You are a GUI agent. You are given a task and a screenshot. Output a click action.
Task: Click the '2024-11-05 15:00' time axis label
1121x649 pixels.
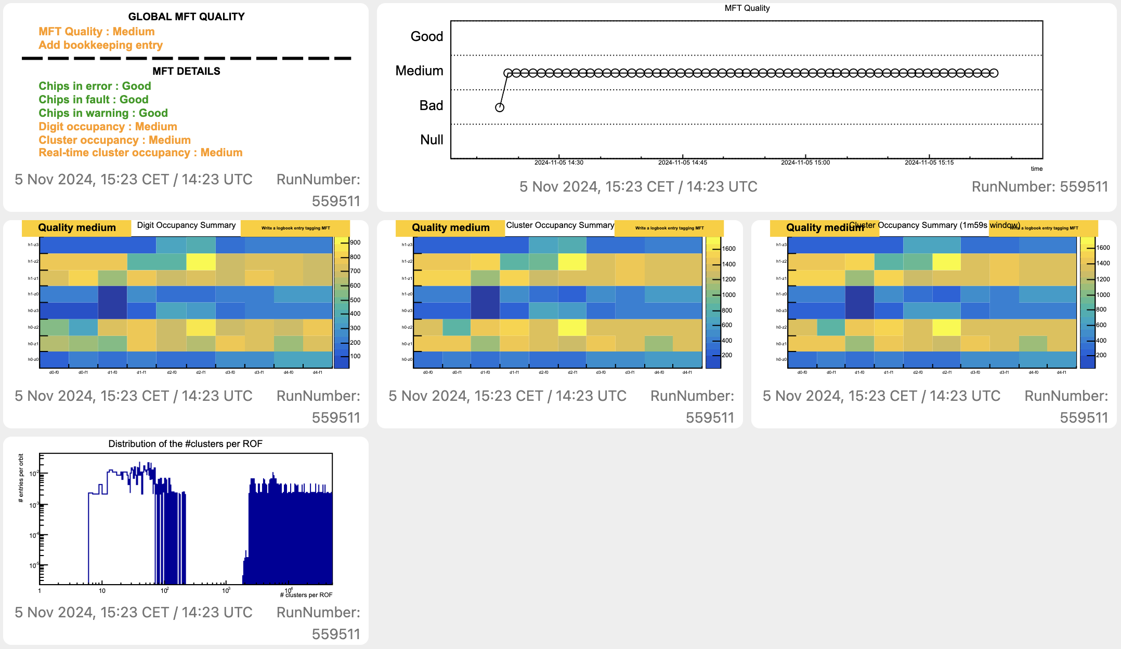click(x=805, y=163)
